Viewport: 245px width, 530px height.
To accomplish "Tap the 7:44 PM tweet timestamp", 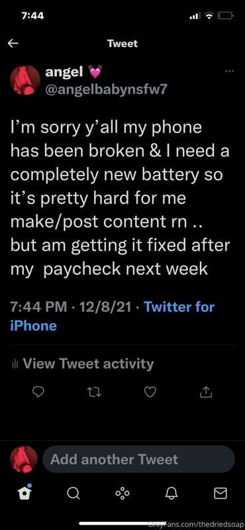I will [x=38, y=307].
